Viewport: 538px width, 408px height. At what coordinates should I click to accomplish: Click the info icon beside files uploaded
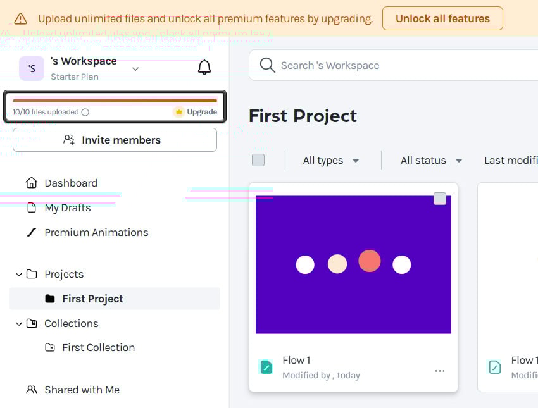[x=85, y=112]
